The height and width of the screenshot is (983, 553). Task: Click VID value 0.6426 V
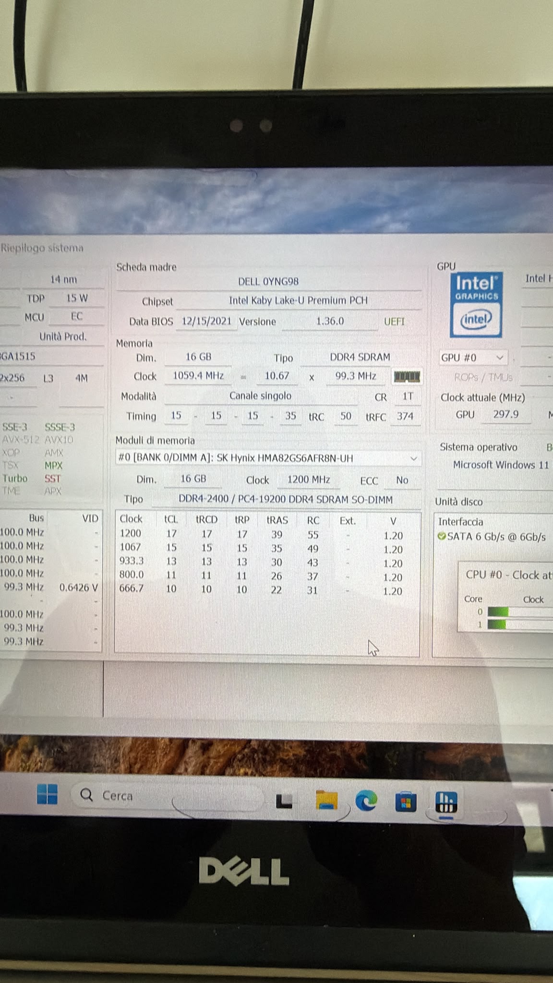coord(79,587)
